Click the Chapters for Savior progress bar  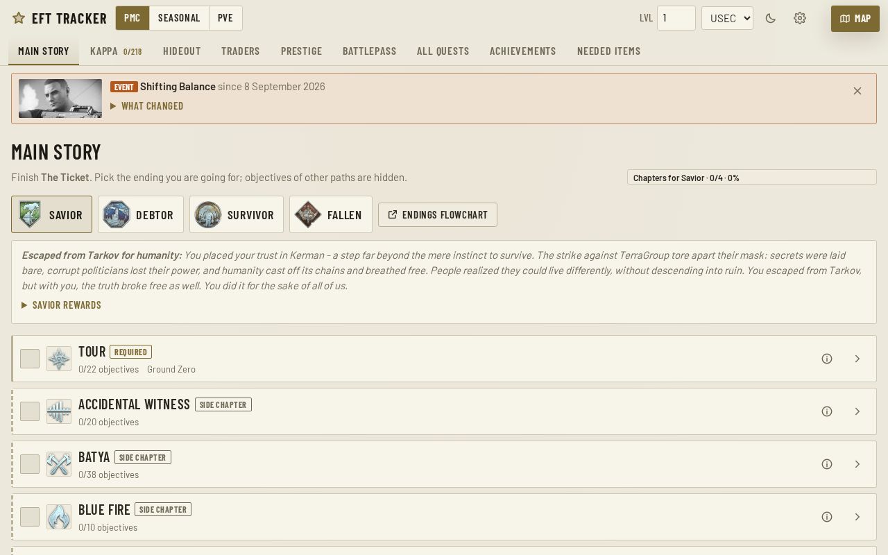(752, 178)
